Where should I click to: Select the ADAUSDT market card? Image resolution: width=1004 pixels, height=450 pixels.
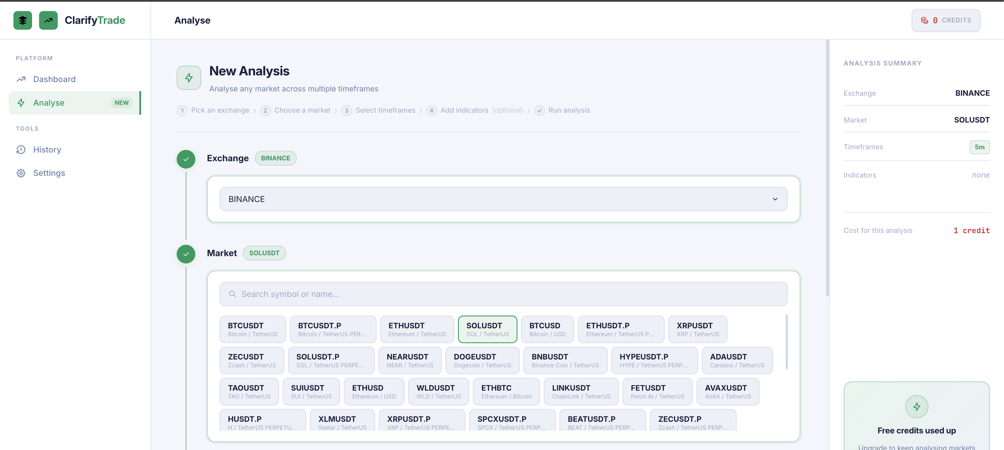coord(737,360)
